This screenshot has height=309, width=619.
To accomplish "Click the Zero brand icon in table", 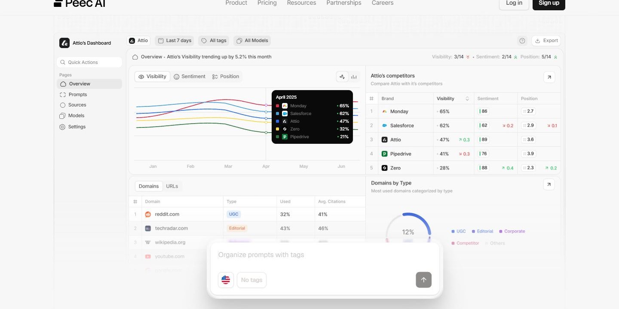I will click(x=385, y=168).
